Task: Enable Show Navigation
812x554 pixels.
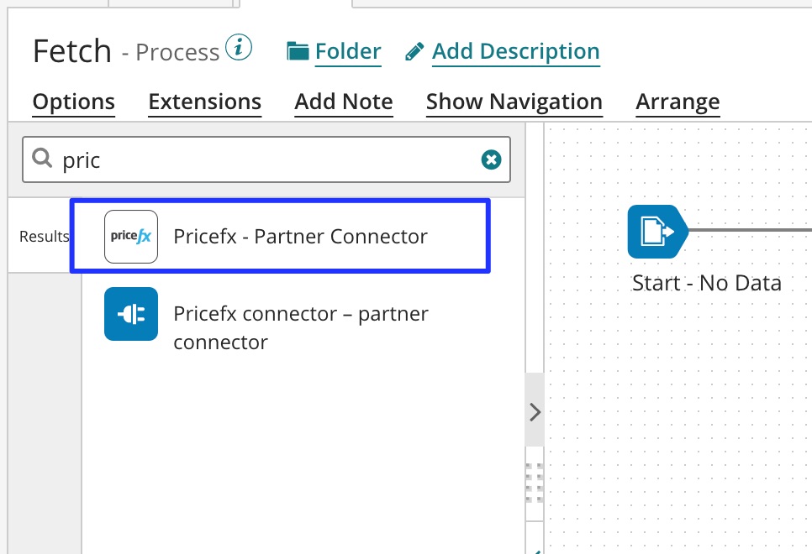Action: [514, 101]
